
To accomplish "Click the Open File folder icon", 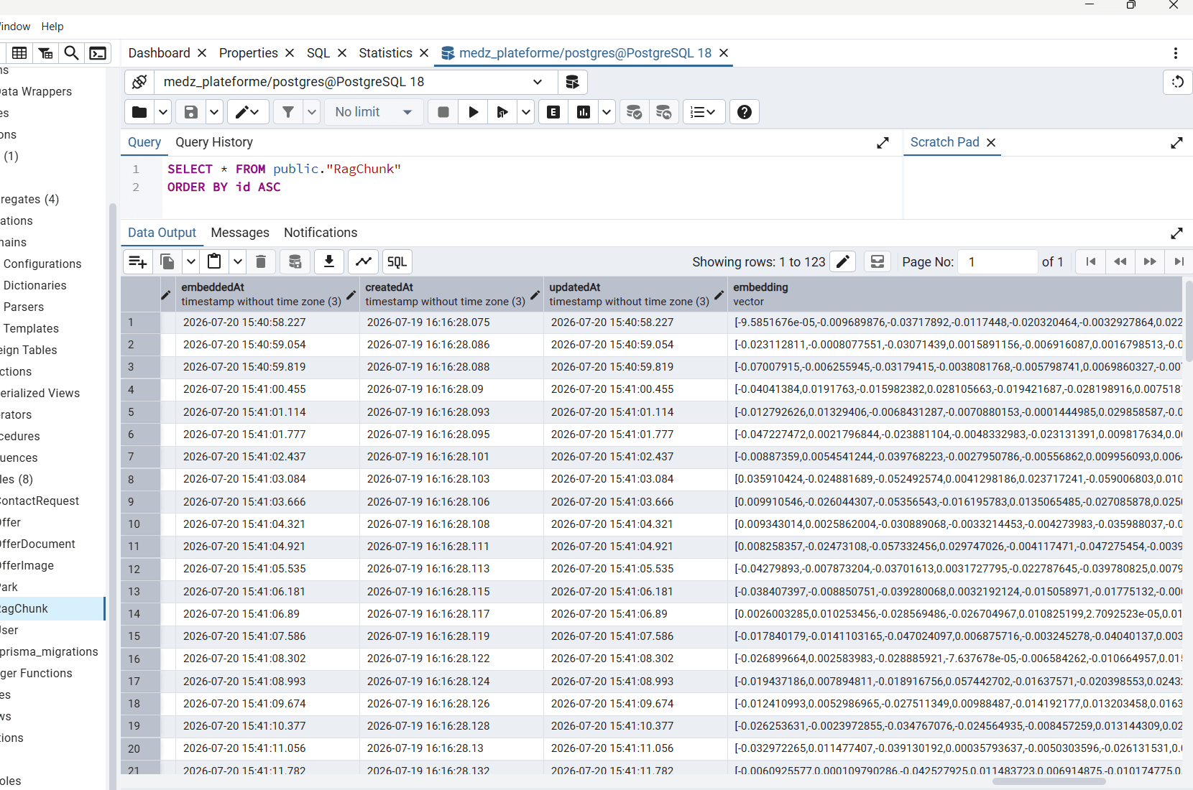I will pyautogui.click(x=139, y=112).
